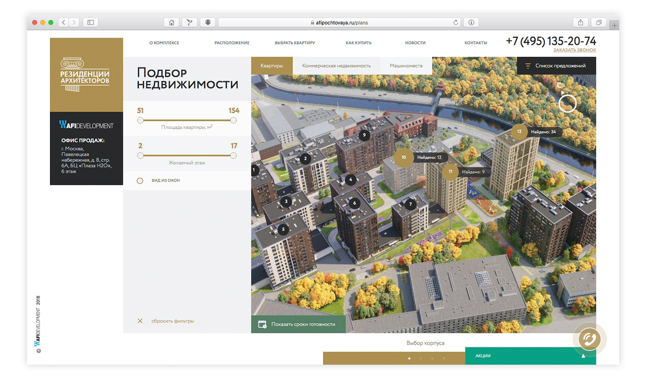Click сбросить фильтры to reset

tap(166, 321)
